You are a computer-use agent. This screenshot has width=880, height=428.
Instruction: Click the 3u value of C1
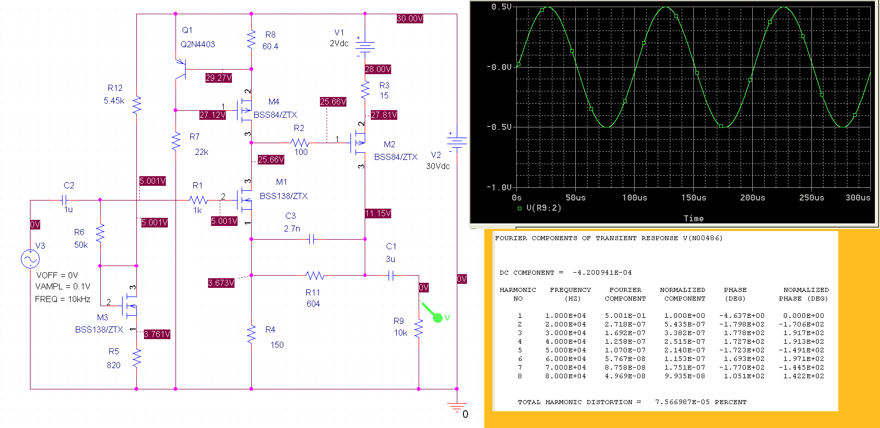pyautogui.click(x=391, y=259)
